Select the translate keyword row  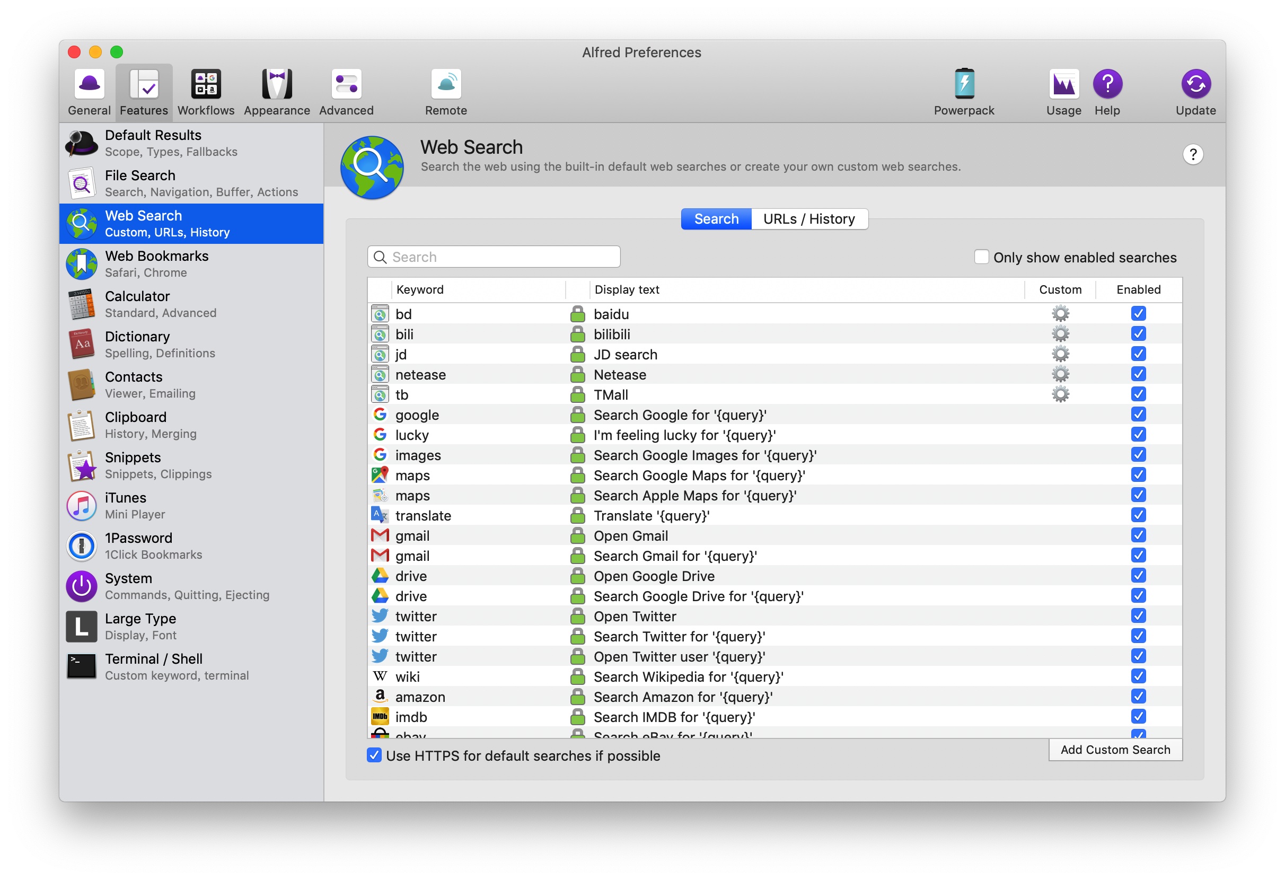click(774, 516)
